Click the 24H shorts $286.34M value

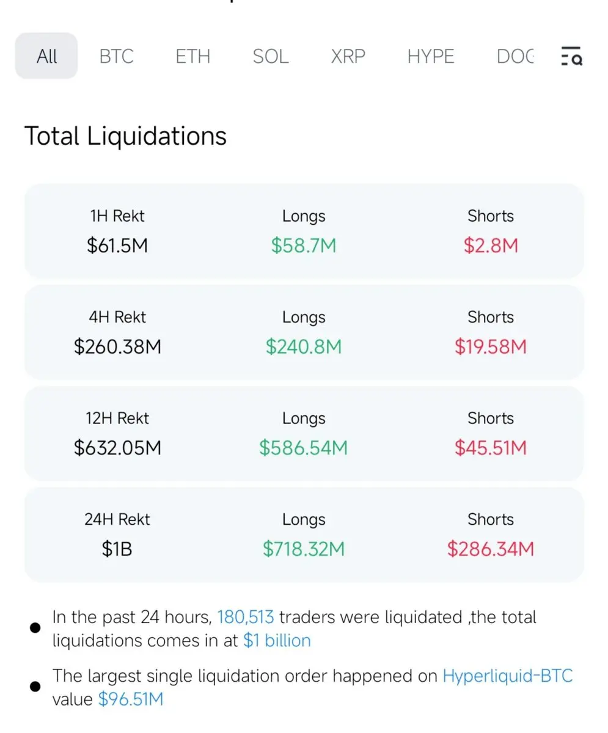(490, 549)
